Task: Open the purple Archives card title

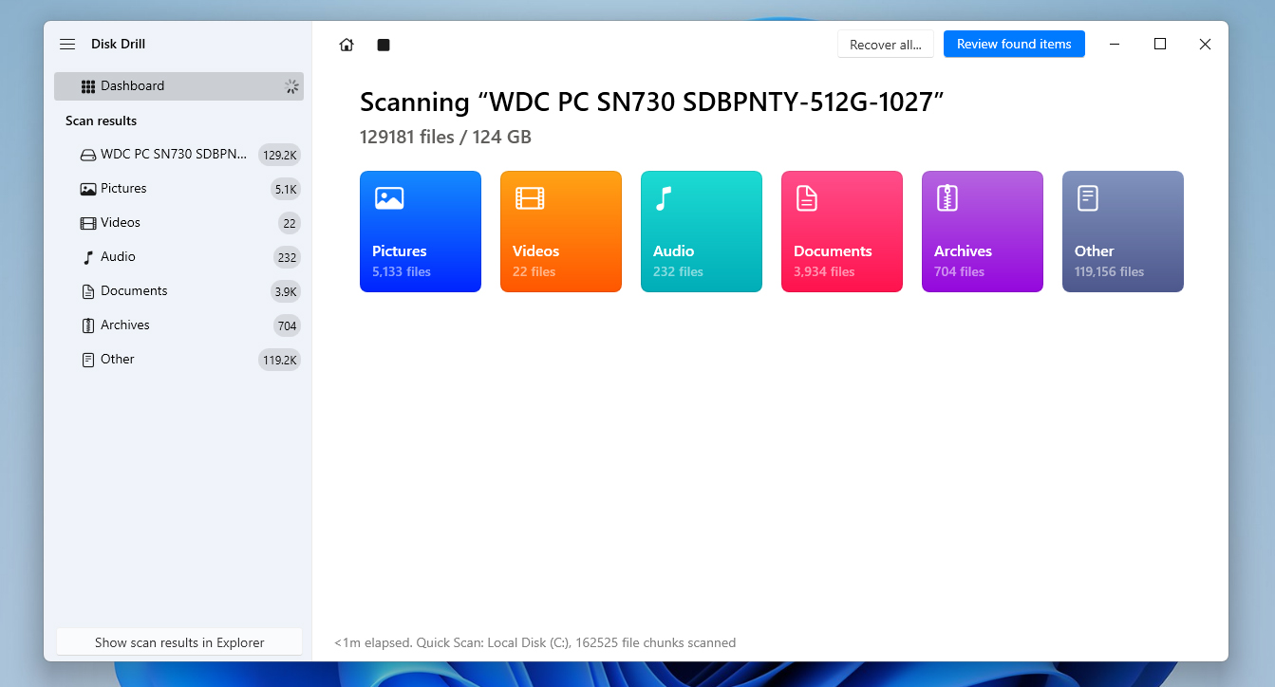Action: coord(963,251)
